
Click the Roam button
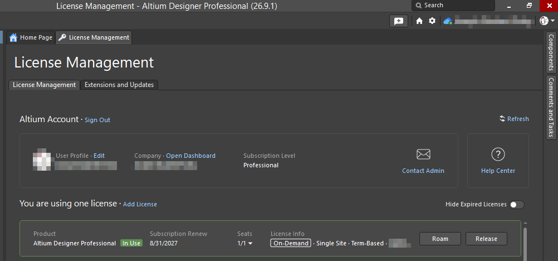440,239
